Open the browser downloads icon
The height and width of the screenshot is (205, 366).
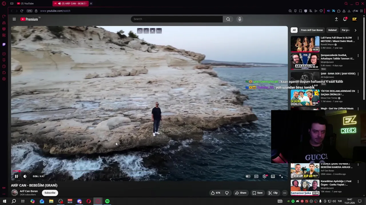[349, 11]
